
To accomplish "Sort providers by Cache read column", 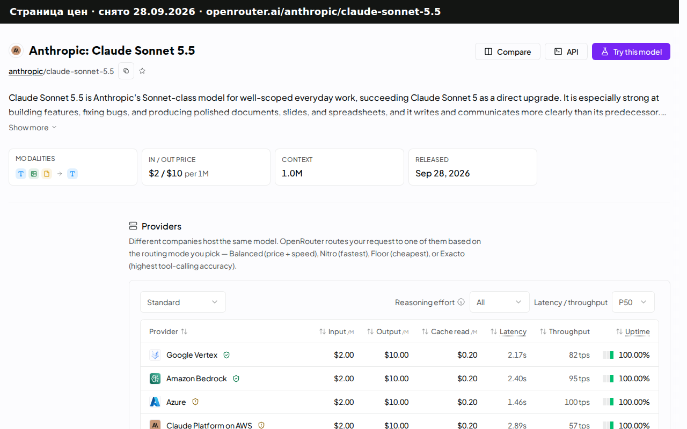I will (449, 331).
